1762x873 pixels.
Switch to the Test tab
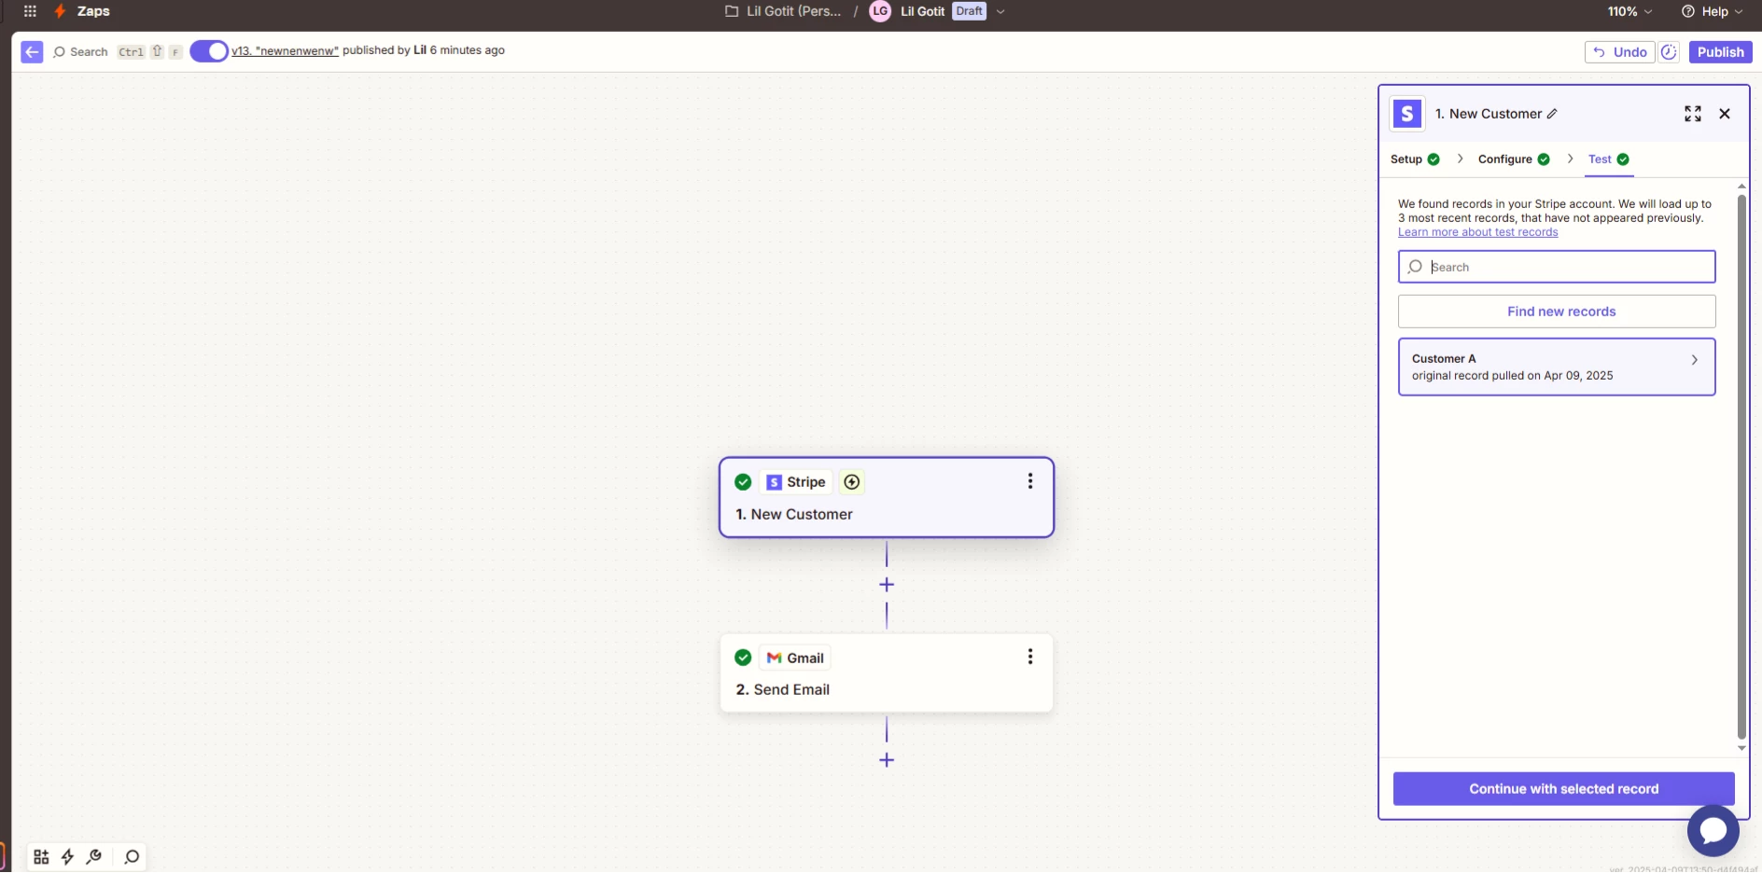click(x=1609, y=159)
